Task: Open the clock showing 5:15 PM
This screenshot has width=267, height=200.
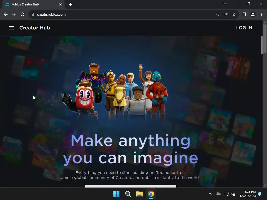Action: pyautogui.click(x=248, y=194)
